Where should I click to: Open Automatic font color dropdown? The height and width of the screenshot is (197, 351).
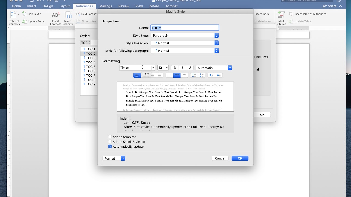pyautogui.click(x=214, y=68)
